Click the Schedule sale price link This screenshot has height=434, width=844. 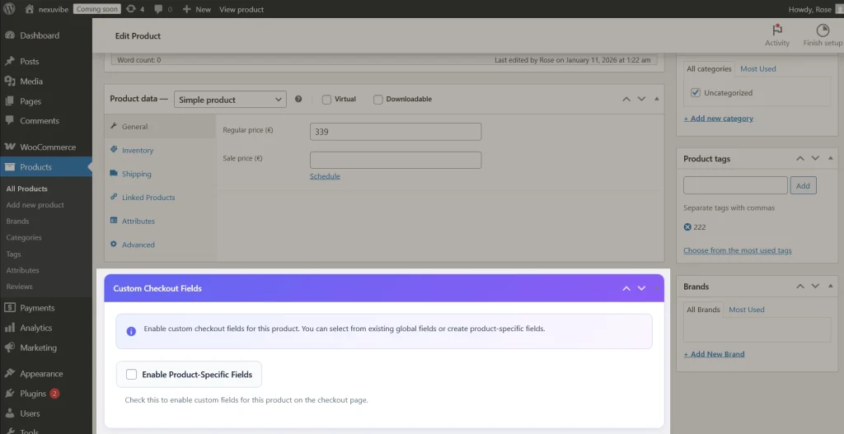325,176
